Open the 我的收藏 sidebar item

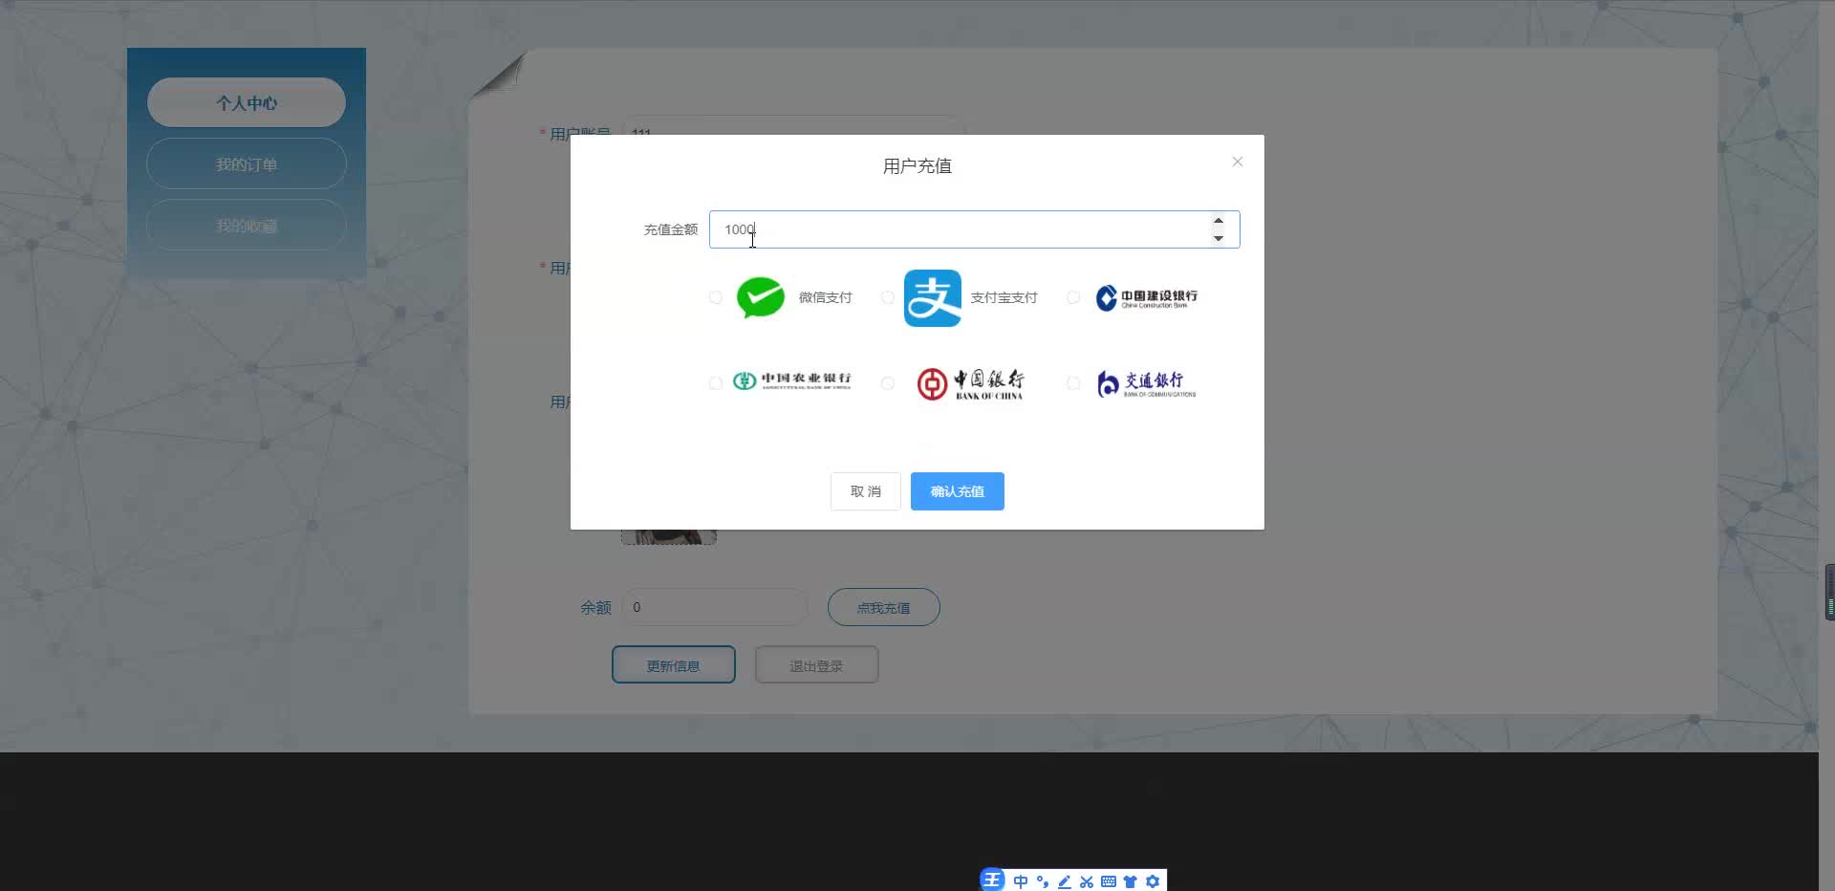tap(246, 225)
